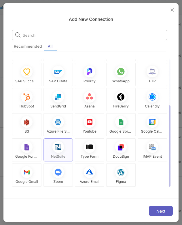Select the Google Calendar connector
182x225 pixels.
(x=152, y=125)
